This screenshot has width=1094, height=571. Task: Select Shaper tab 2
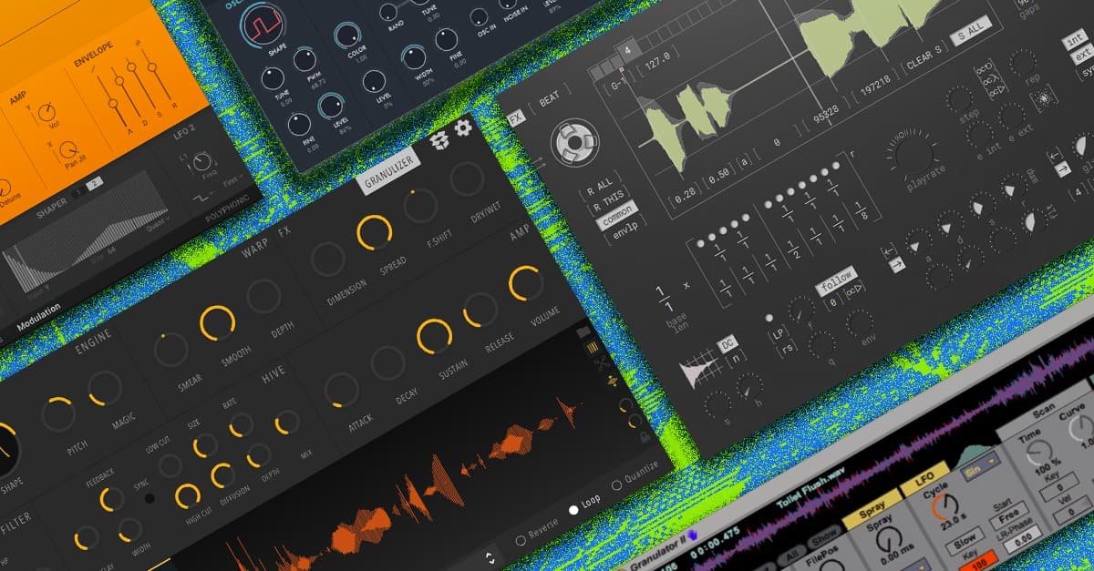click(x=93, y=182)
